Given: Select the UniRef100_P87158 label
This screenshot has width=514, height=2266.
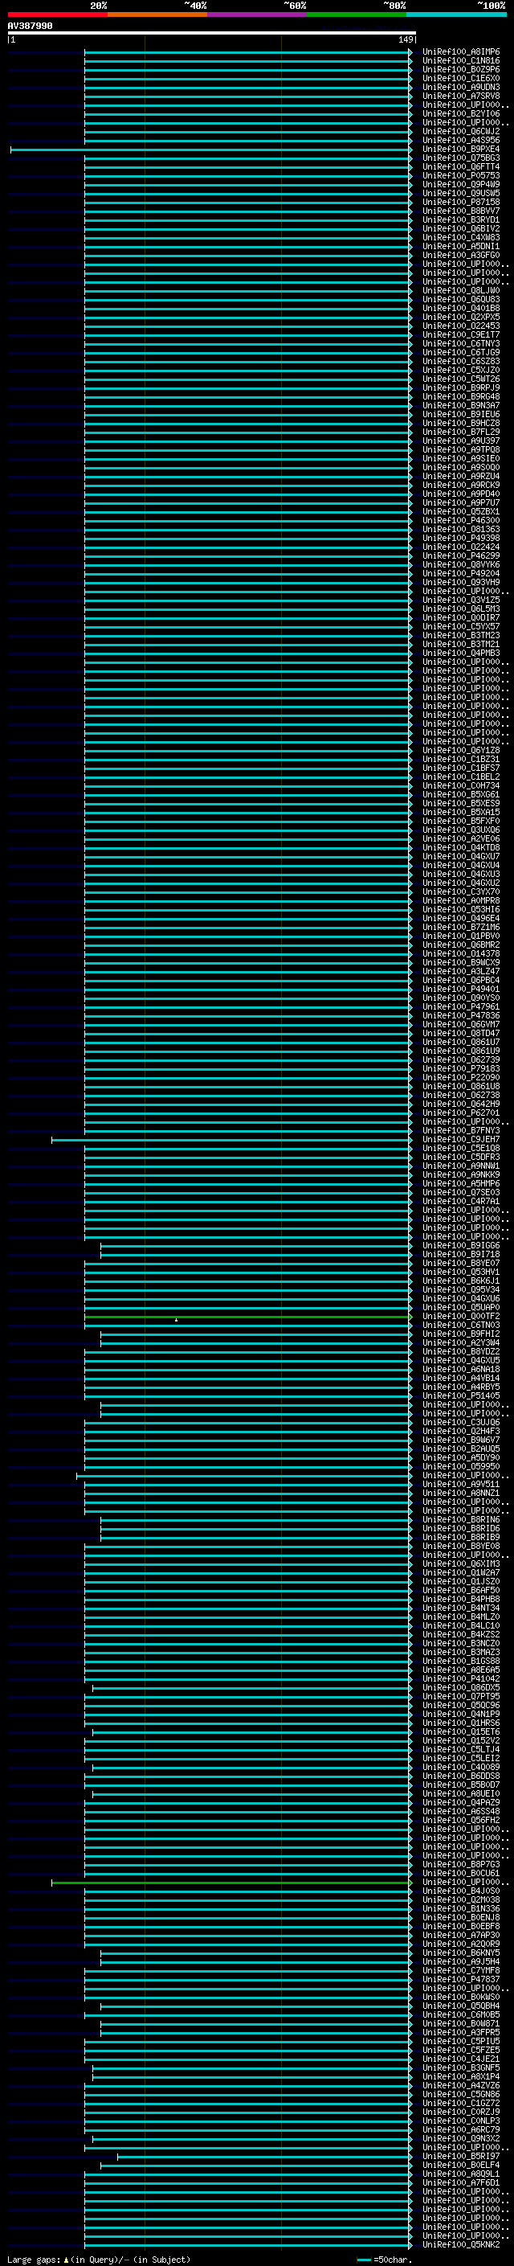Looking at the screenshot, I should point(461,203).
